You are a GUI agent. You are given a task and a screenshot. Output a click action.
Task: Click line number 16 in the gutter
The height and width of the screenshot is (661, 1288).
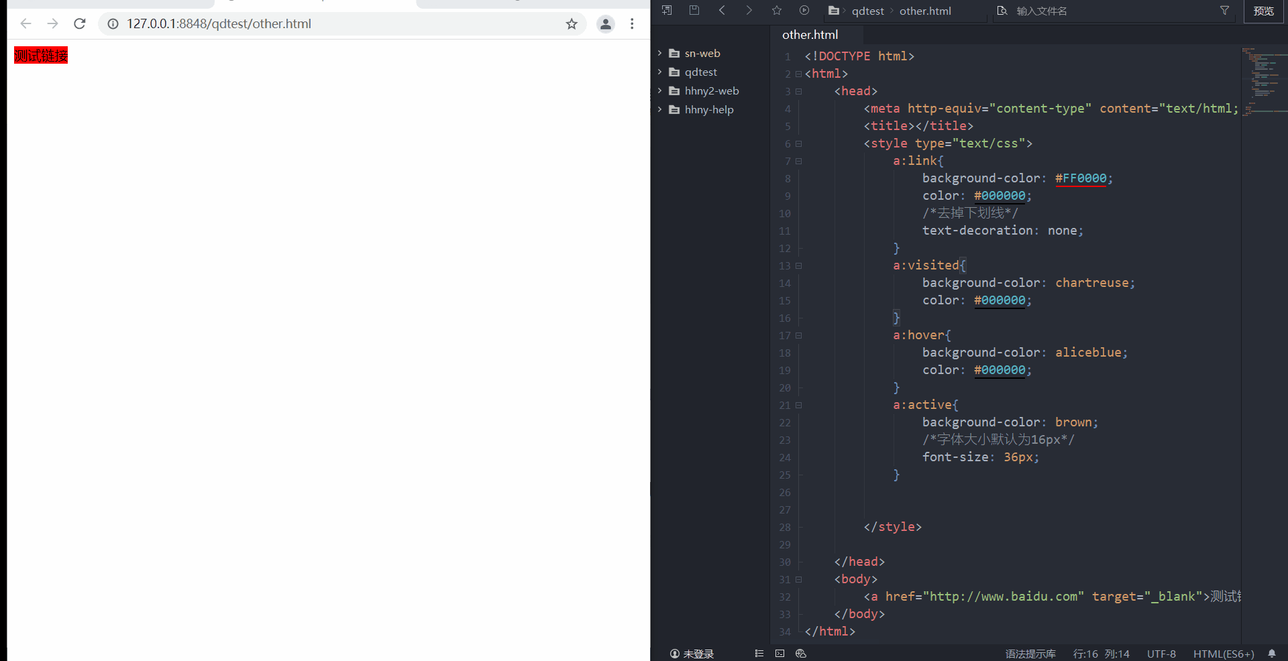pyautogui.click(x=785, y=318)
